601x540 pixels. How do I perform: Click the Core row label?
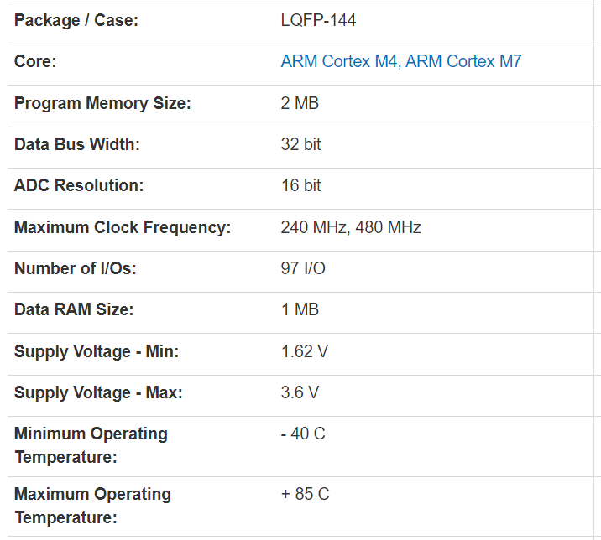(35, 61)
